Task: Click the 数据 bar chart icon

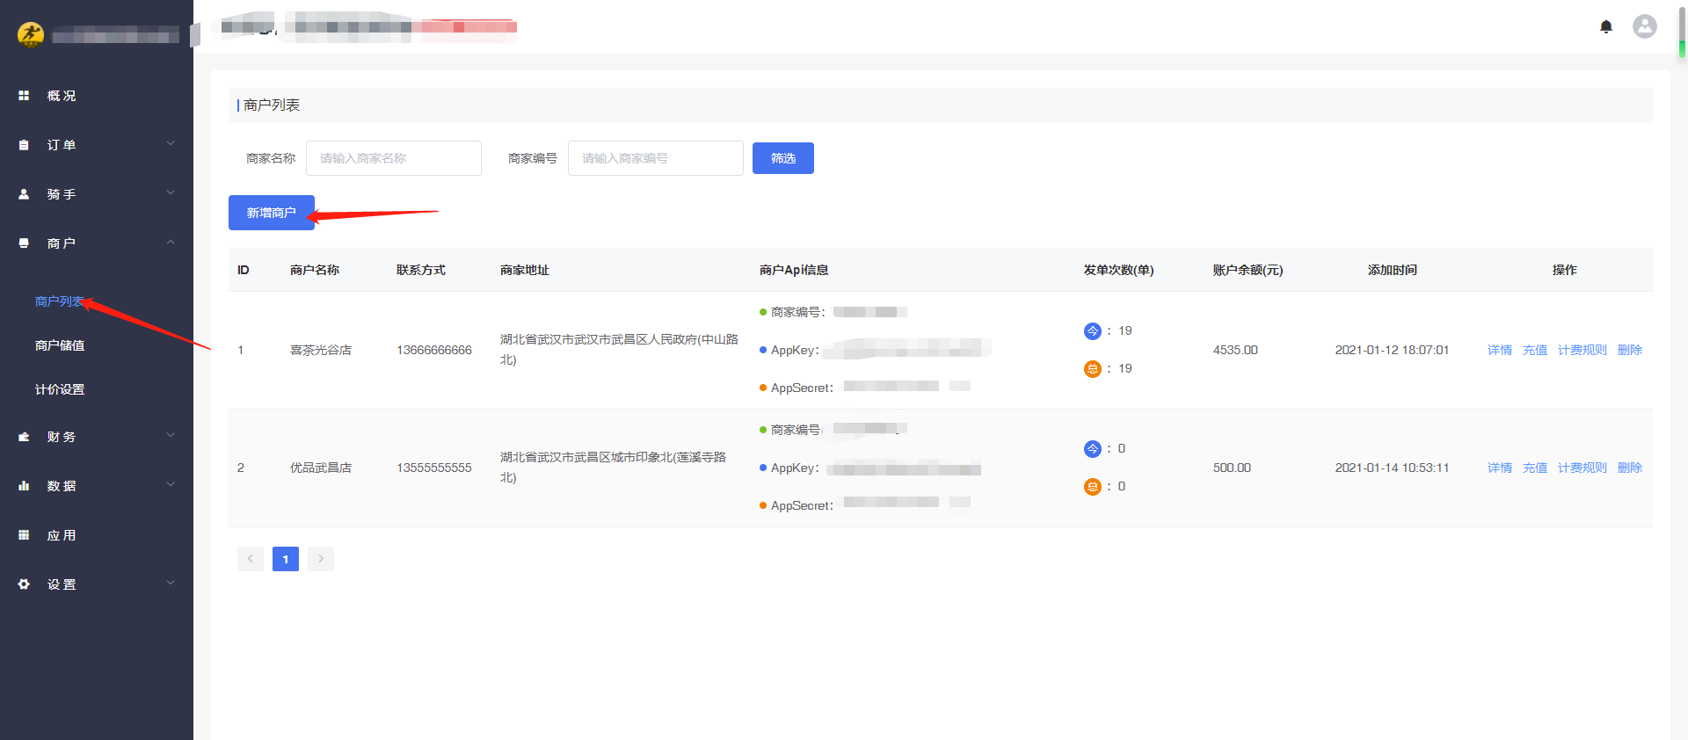Action: [x=24, y=486]
